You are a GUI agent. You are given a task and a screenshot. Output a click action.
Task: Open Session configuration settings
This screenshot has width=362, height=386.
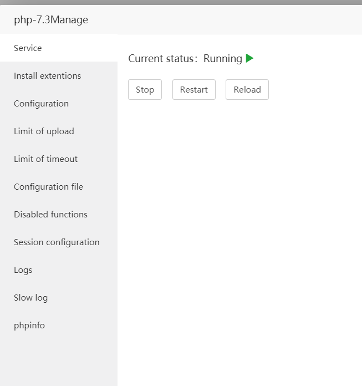coord(57,242)
